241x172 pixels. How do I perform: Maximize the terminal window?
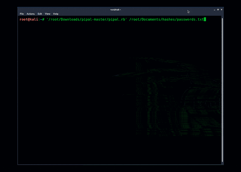coord(218,10)
